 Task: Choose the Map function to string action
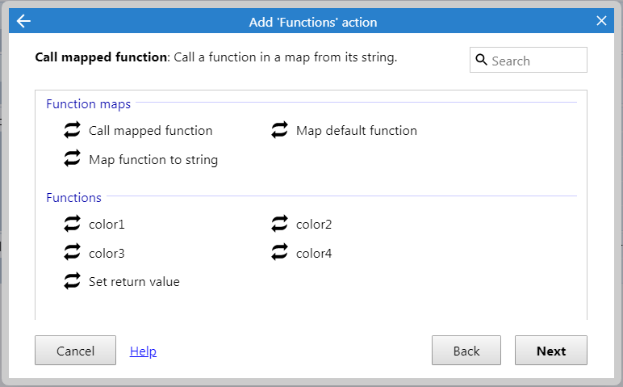153,160
